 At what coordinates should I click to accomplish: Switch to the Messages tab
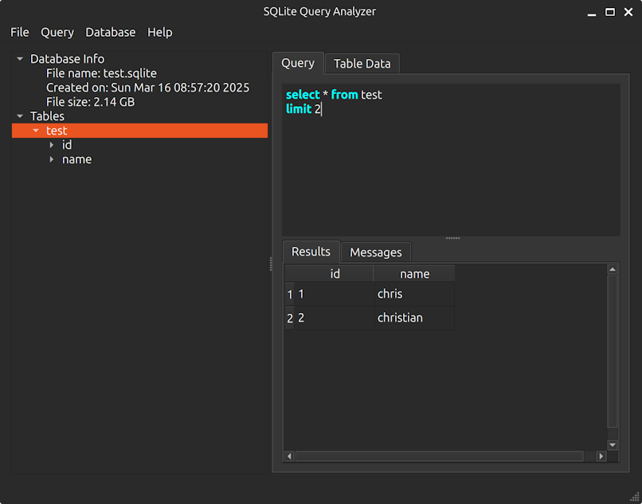point(375,252)
